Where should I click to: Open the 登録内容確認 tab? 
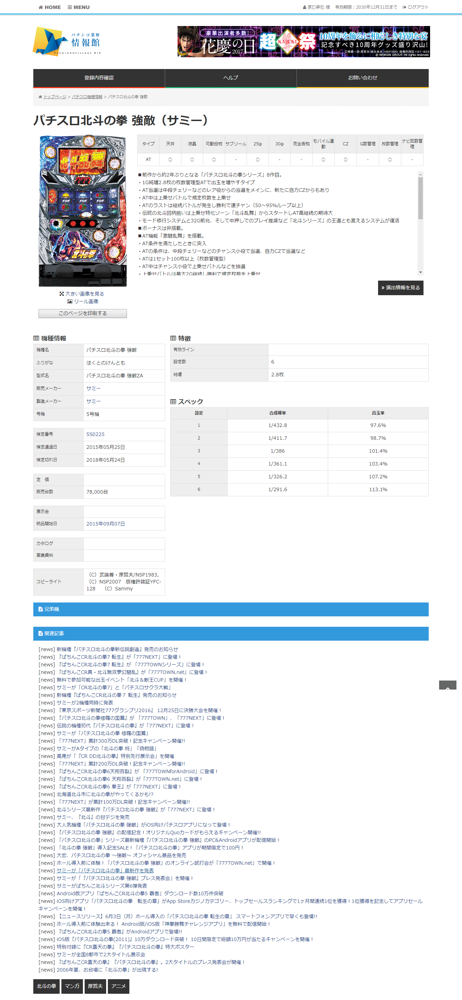pyautogui.click(x=99, y=78)
